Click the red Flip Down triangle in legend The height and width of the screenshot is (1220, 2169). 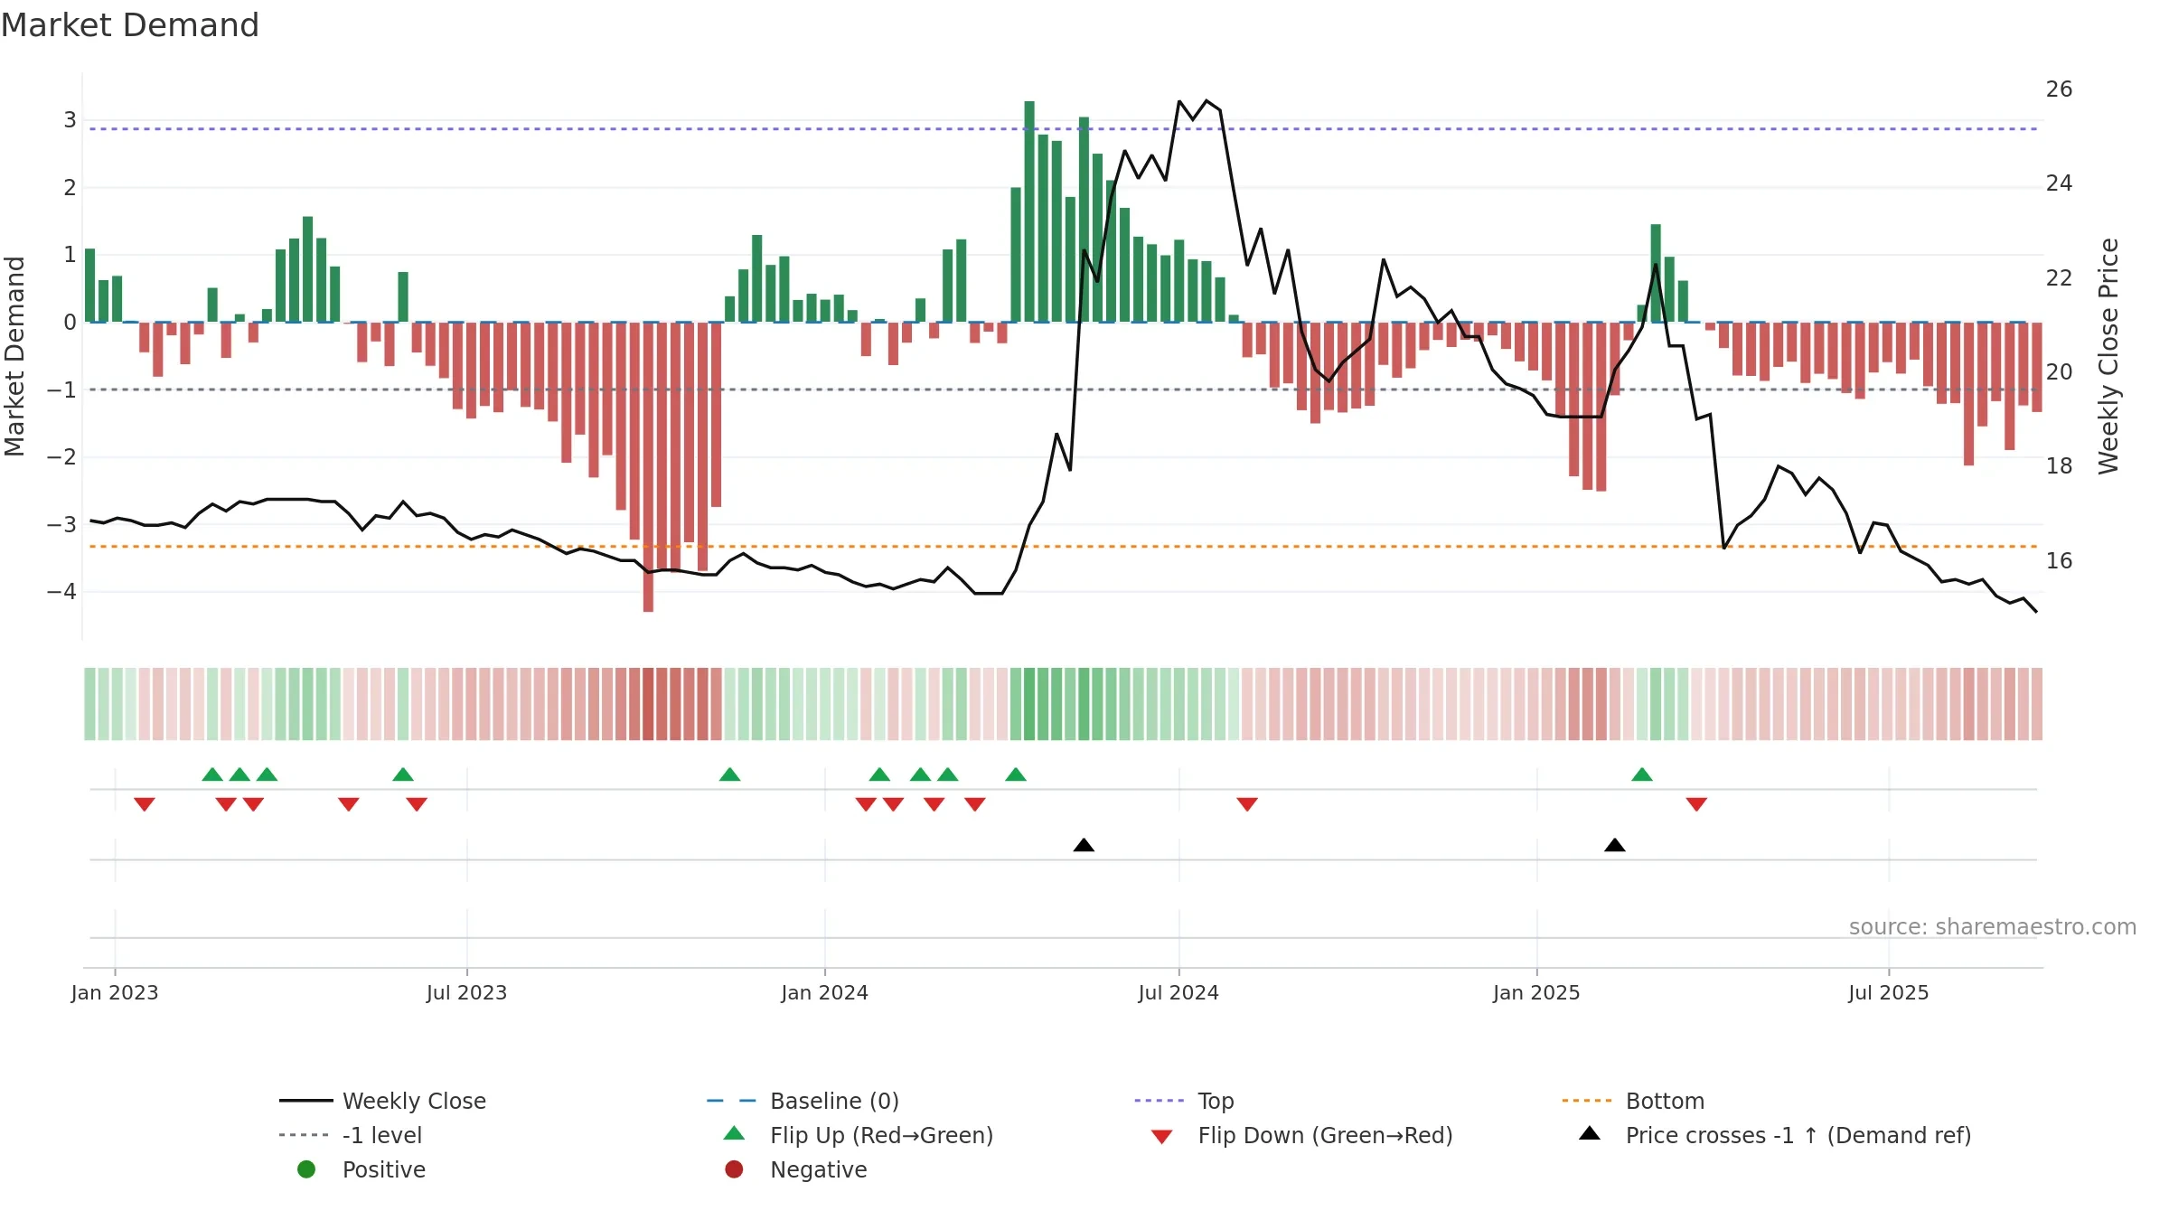click(1161, 1137)
